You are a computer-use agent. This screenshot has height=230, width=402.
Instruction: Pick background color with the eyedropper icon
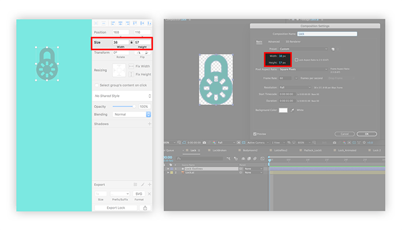(x=292, y=110)
